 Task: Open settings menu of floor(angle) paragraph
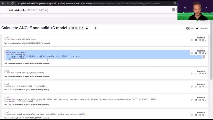click(204, 87)
